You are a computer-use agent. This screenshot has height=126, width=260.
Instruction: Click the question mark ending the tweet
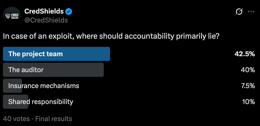click(x=217, y=36)
